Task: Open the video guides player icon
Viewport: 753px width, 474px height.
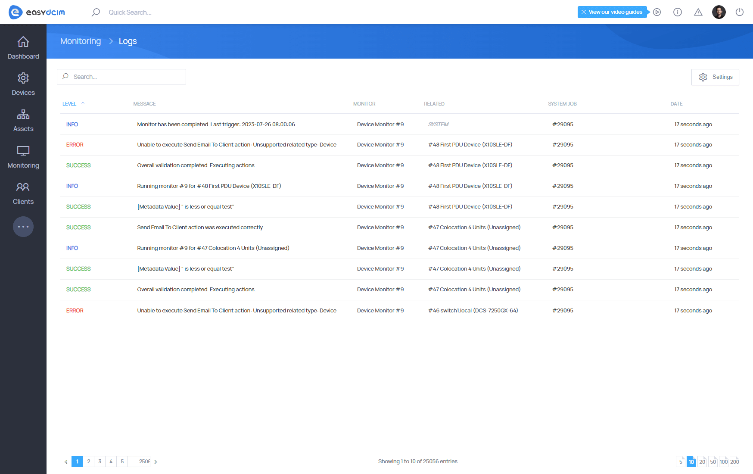Action: pos(657,12)
